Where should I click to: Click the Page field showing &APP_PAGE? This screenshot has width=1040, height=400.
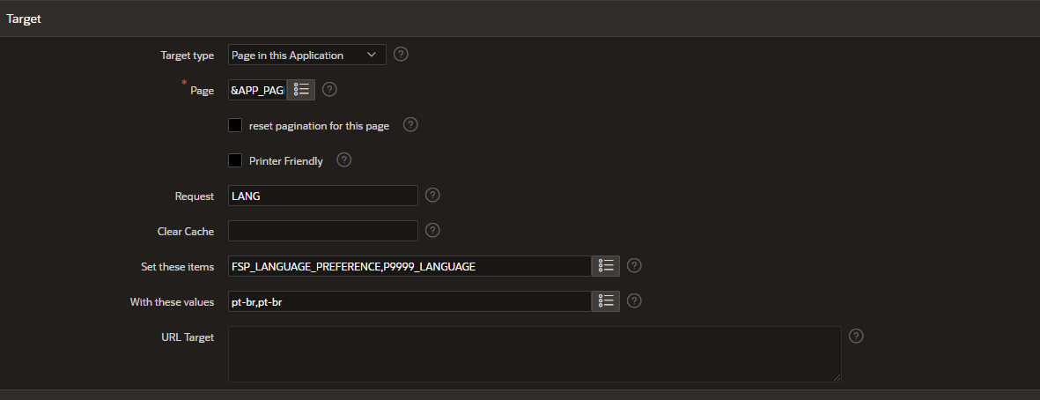click(x=257, y=90)
